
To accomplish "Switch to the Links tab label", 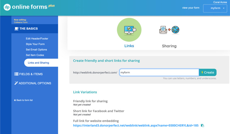I will [129, 46].
